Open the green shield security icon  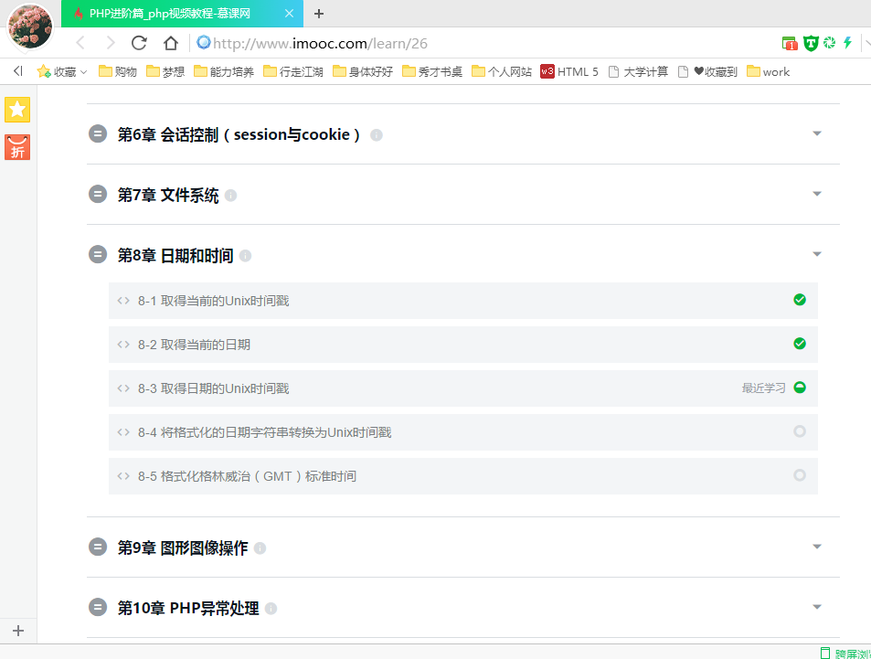pos(811,43)
